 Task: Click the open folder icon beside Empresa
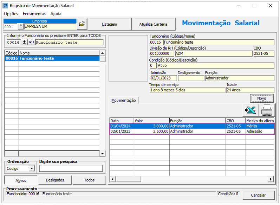point(82,24)
